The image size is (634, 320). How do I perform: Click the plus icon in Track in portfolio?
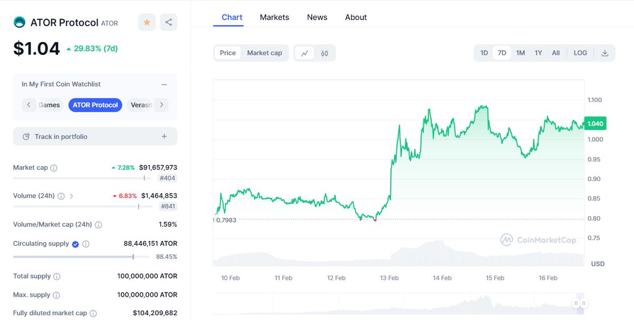(164, 136)
